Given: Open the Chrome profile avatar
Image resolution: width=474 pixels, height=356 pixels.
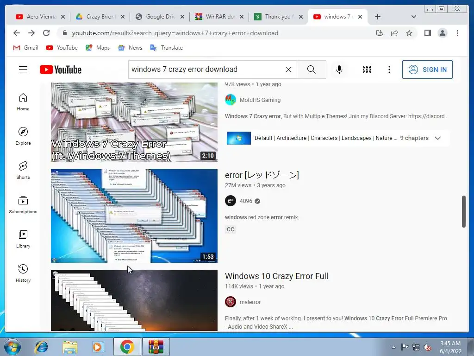Looking at the screenshot, I should tap(442, 33).
